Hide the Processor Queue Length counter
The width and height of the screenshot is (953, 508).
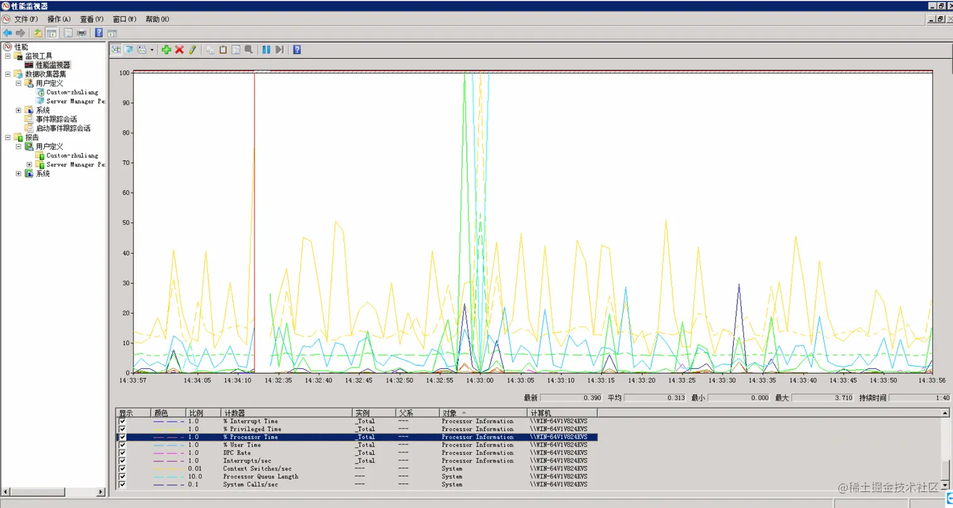122,477
